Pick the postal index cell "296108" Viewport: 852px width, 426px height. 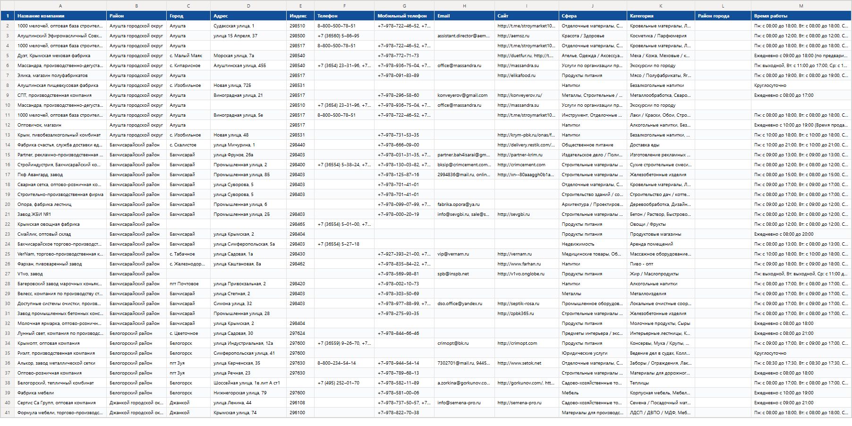coord(300,403)
